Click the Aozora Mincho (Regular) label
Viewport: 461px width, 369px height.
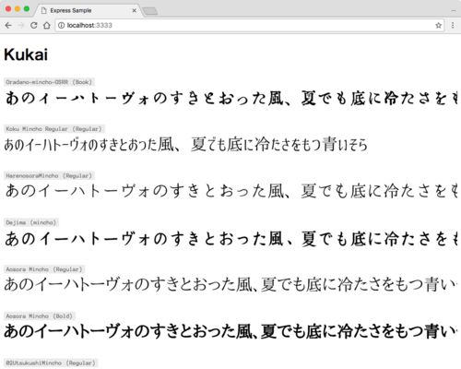44,269
